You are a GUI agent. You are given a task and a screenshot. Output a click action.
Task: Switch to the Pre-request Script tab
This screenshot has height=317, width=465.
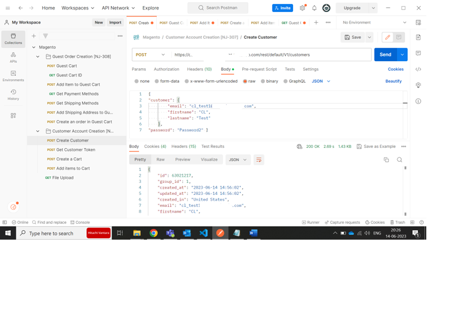(259, 69)
